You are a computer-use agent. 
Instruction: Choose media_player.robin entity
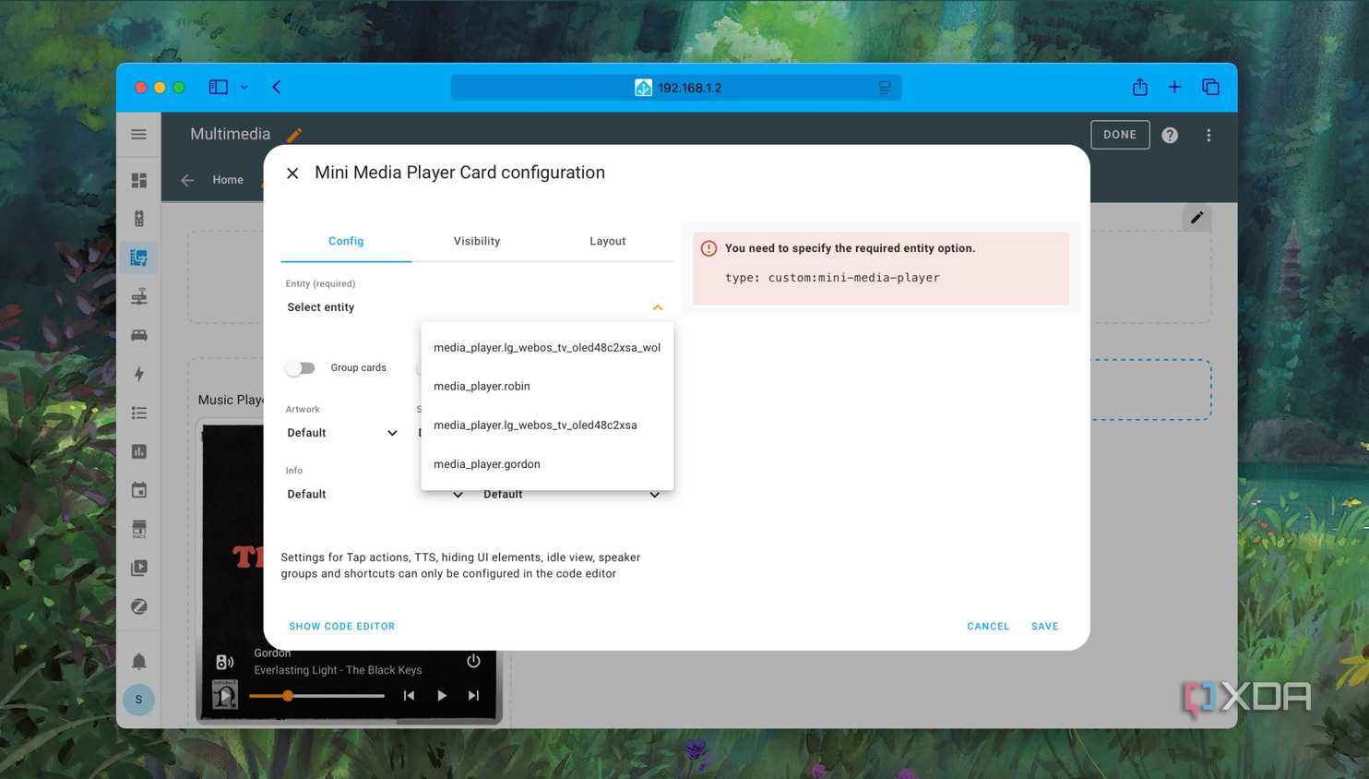tap(547, 387)
